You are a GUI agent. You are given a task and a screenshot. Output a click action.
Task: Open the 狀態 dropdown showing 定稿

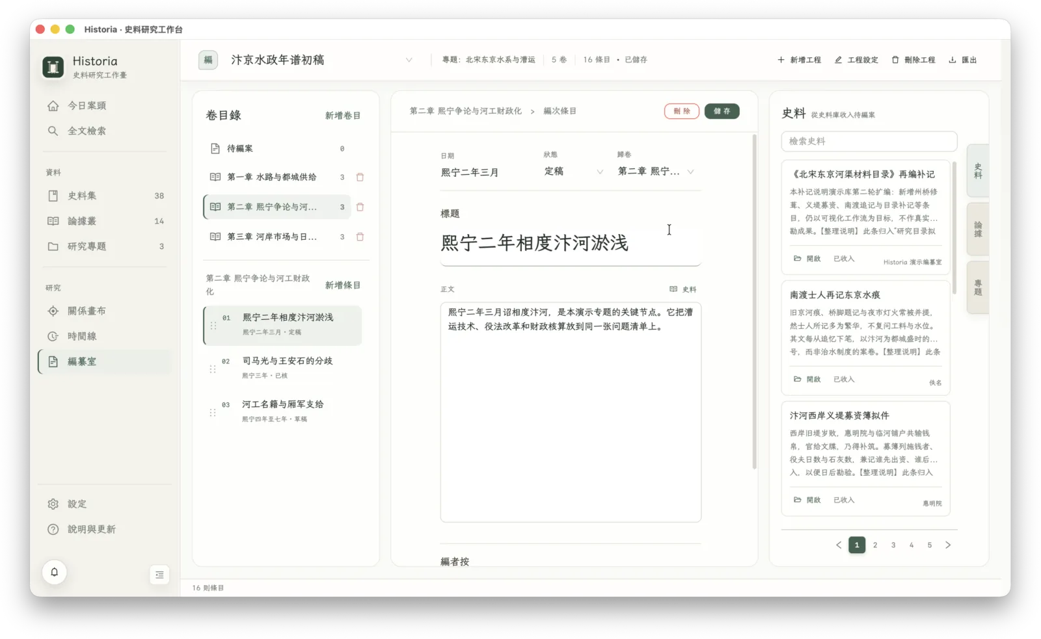click(573, 172)
